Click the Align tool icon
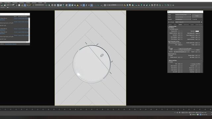 tap(49, 5)
